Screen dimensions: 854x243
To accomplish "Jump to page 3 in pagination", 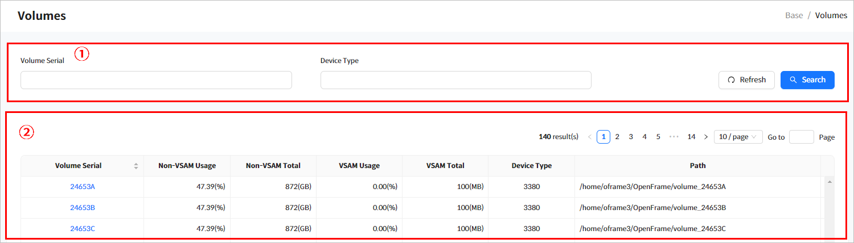I will [x=631, y=137].
